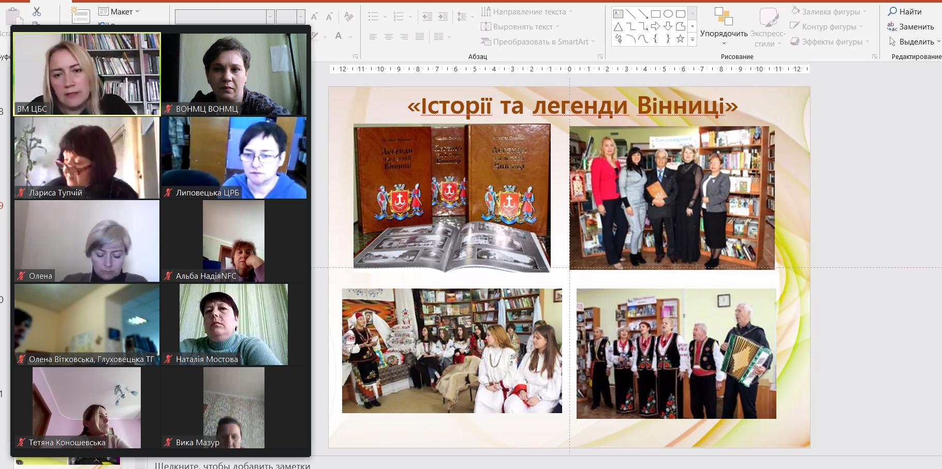The height and width of the screenshot is (469, 942).
Task: Decrease list indent level
Action: click(x=428, y=17)
